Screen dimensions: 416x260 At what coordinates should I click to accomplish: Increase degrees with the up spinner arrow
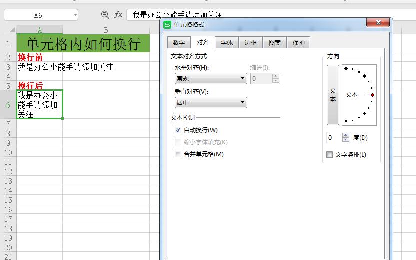(x=345, y=135)
